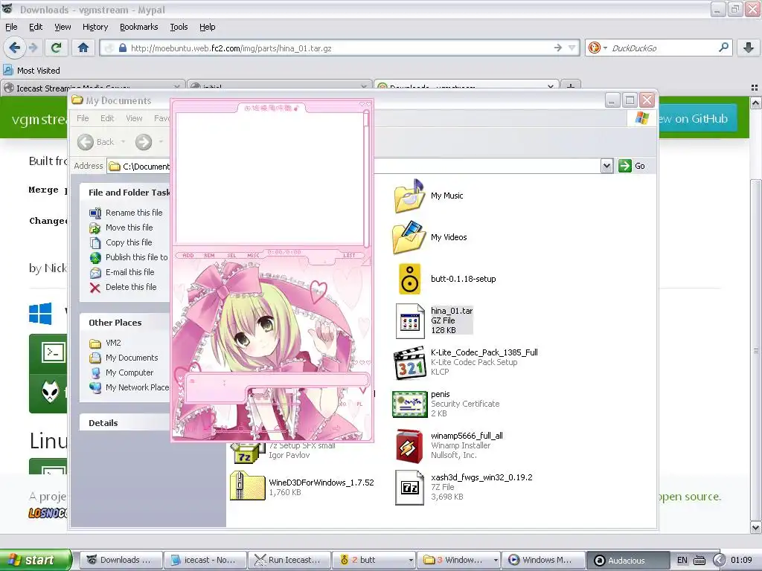Switch to Audacious taskbar button
The width and height of the screenshot is (762, 571).
pos(627,560)
